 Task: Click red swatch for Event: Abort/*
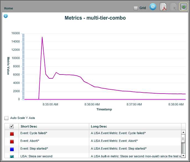12,142
